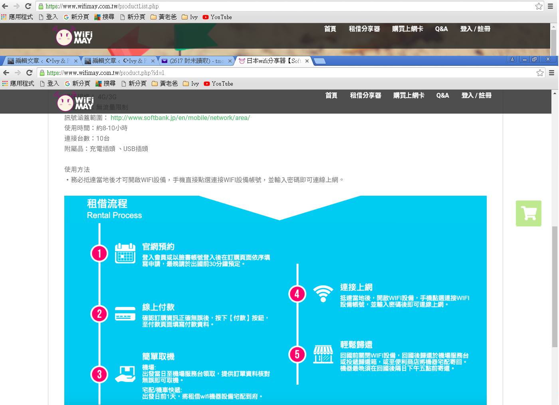Click scroll up arrow in front window
The height and width of the screenshot is (405, 559).
(x=555, y=93)
